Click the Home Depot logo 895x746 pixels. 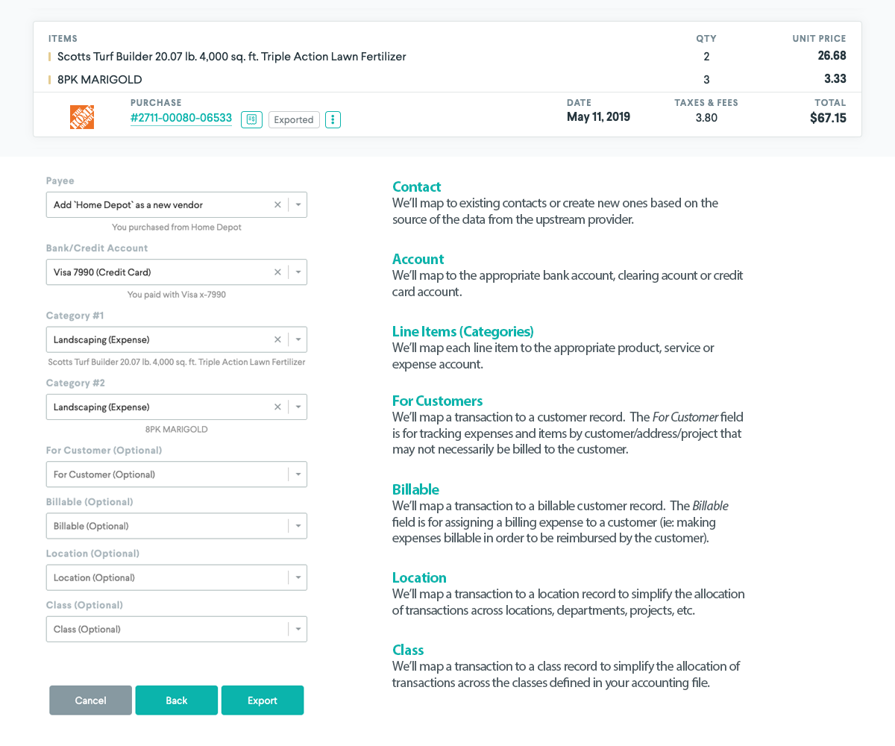coord(82,117)
